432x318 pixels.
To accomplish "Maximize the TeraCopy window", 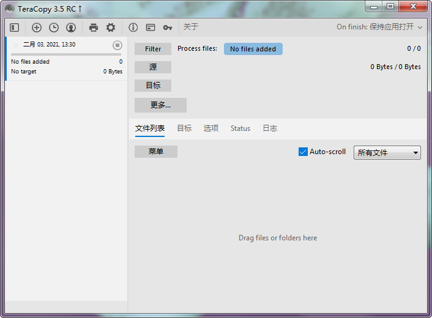I will click(x=390, y=7).
